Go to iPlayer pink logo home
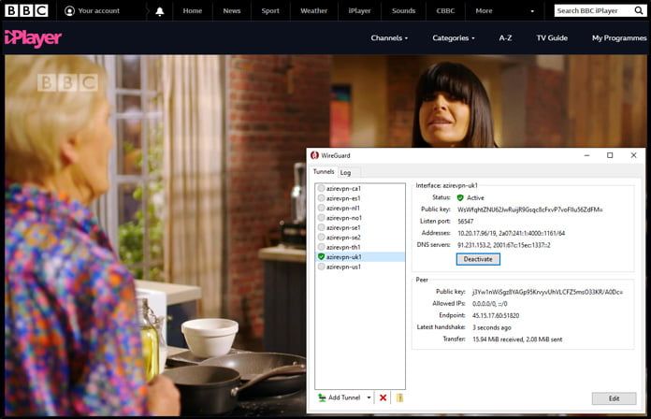This screenshot has height=419, width=651. [x=34, y=38]
